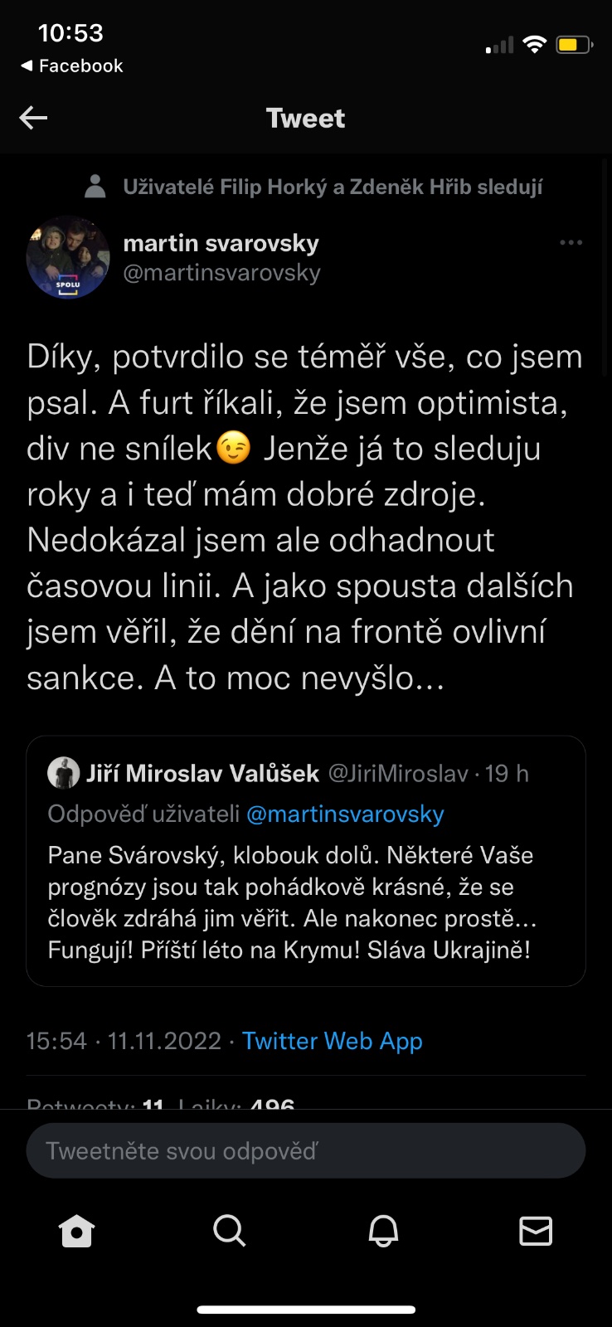
Task: Open the Messages envelope tab
Action: 536,1231
